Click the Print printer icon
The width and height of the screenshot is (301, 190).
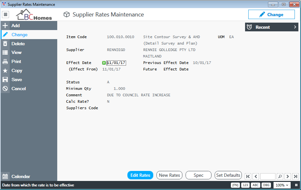pos(5,61)
